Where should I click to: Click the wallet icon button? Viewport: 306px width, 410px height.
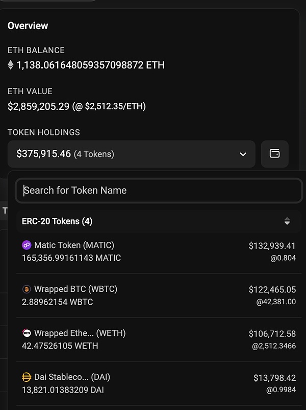pos(274,154)
